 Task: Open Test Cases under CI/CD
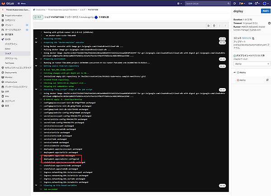(9, 63)
